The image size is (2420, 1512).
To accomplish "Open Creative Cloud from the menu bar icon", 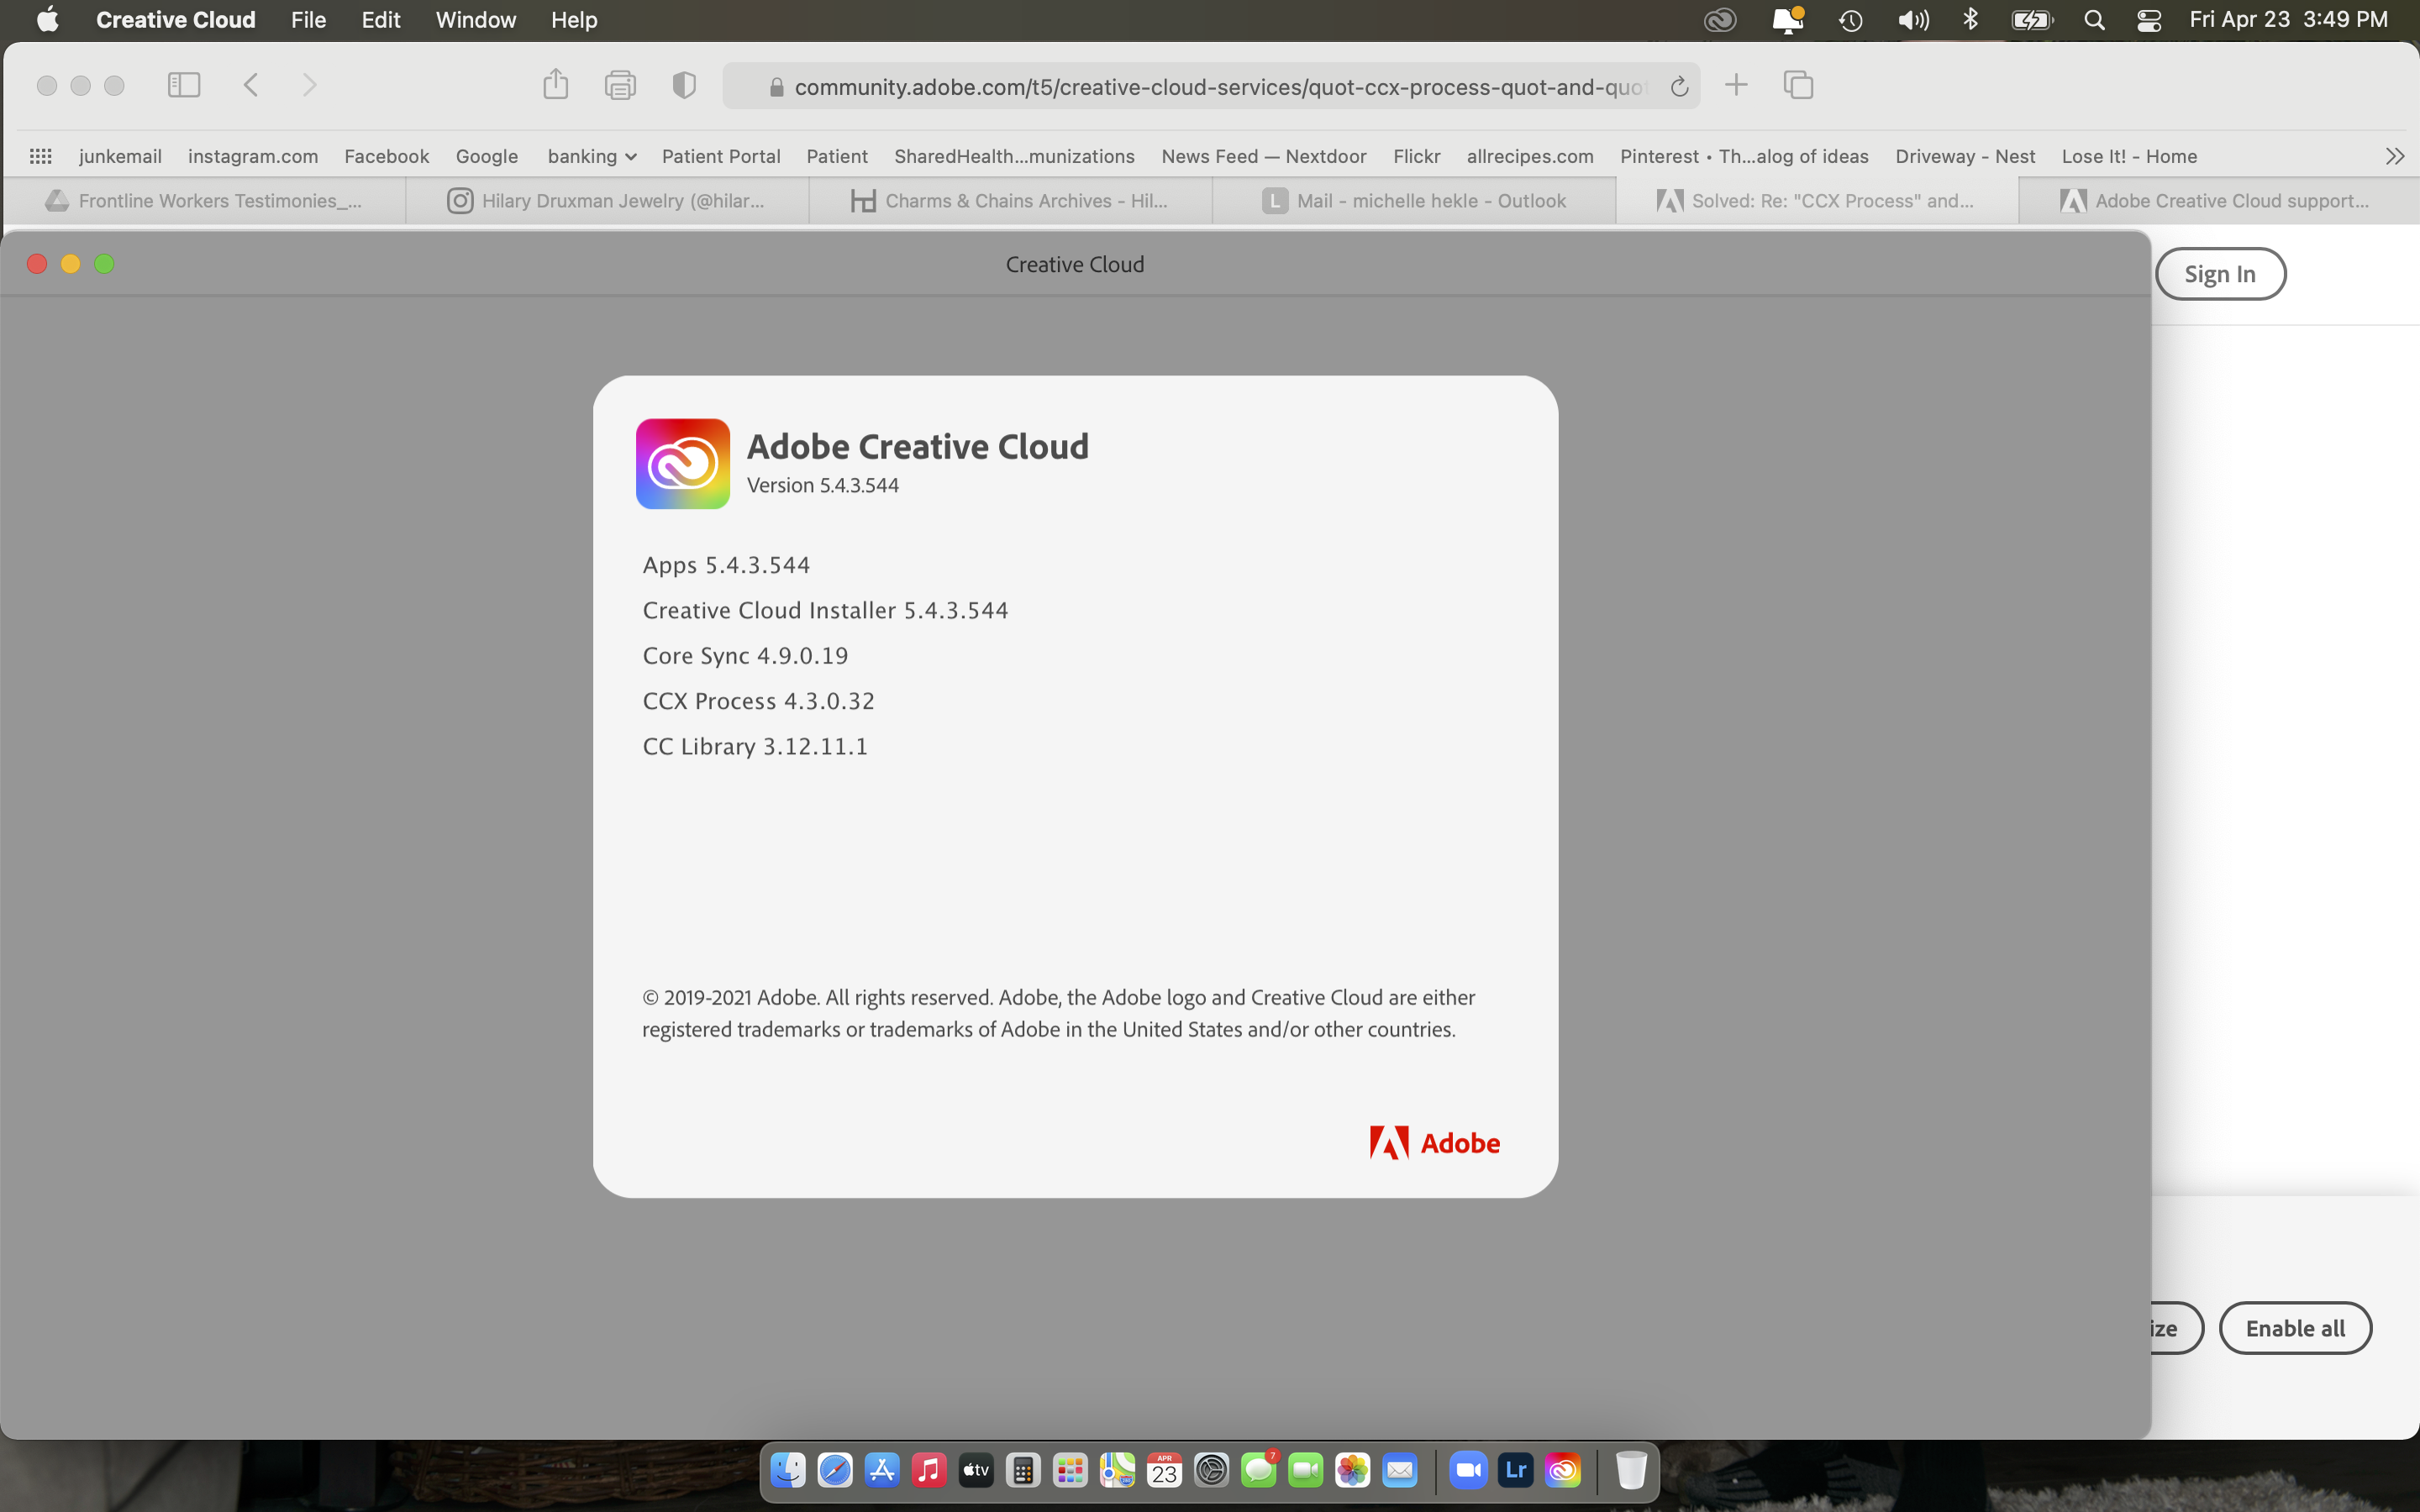I will coord(1720,20).
